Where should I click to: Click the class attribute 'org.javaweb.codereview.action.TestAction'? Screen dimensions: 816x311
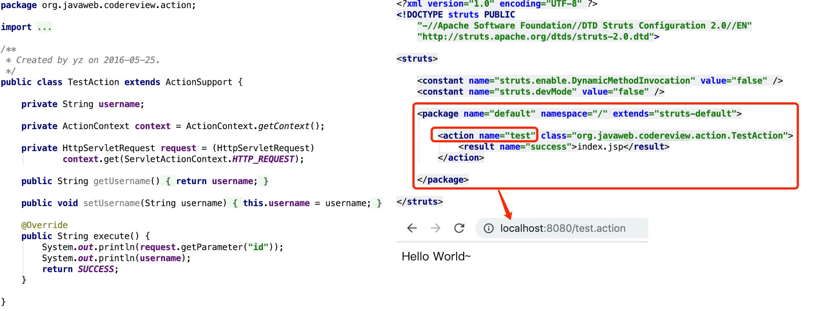click(x=682, y=136)
